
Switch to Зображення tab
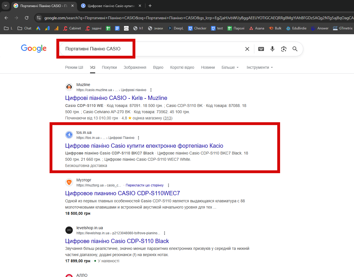135,67
